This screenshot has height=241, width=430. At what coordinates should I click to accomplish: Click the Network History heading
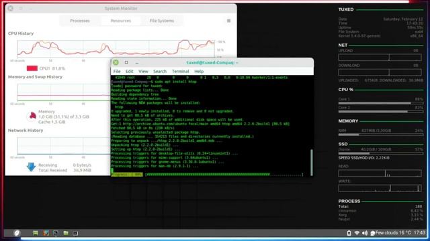26,131
